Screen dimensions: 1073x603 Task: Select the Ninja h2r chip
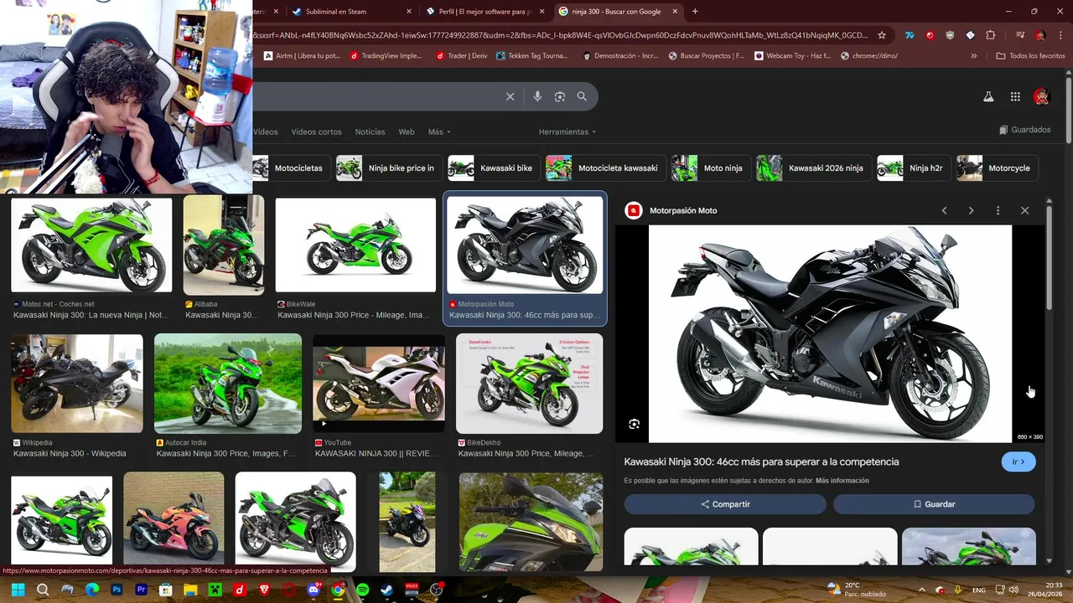[914, 168]
